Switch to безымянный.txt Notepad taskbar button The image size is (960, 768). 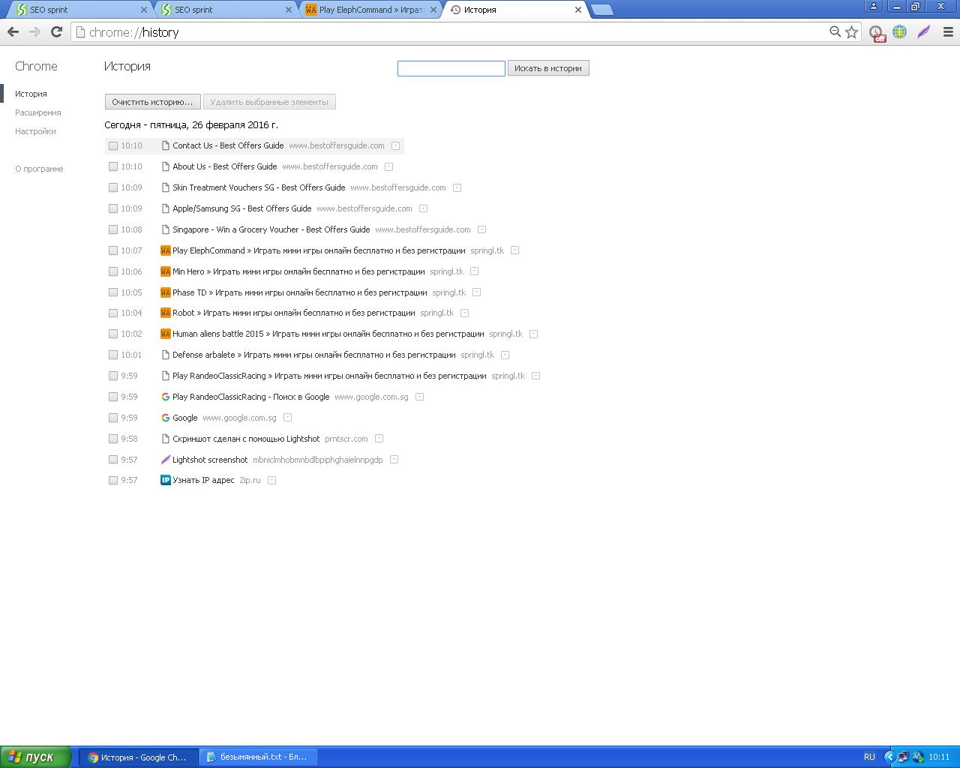tap(259, 757)
